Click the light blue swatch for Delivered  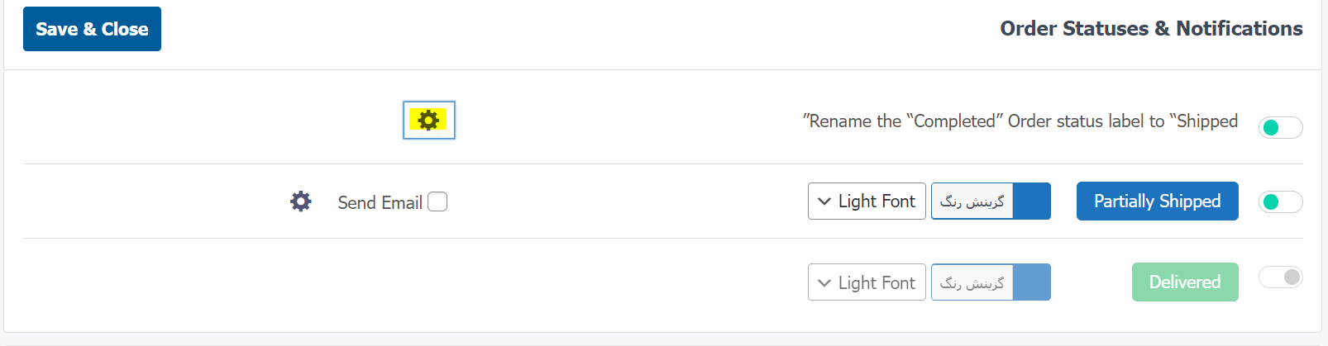pos(1032,282)
